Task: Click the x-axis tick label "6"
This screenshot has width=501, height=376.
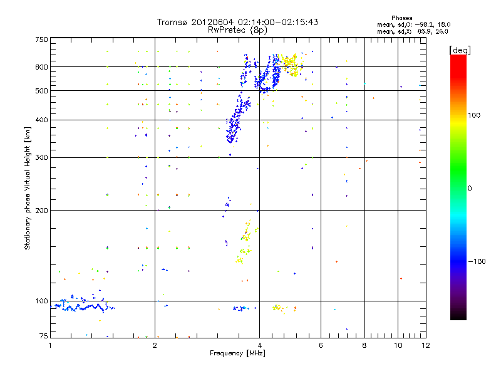Action: [321, 345]
